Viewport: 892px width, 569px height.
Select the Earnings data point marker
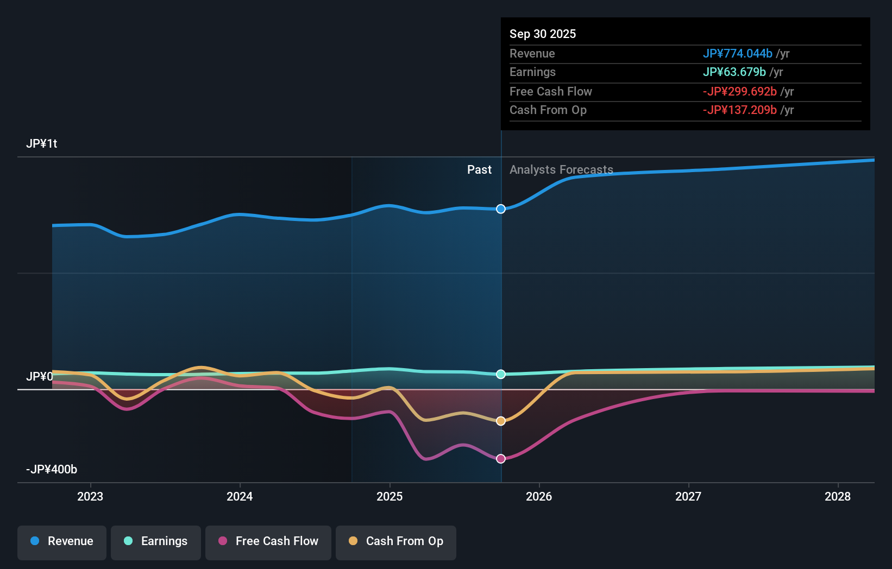pyautogui.click(x=500, y=374)
